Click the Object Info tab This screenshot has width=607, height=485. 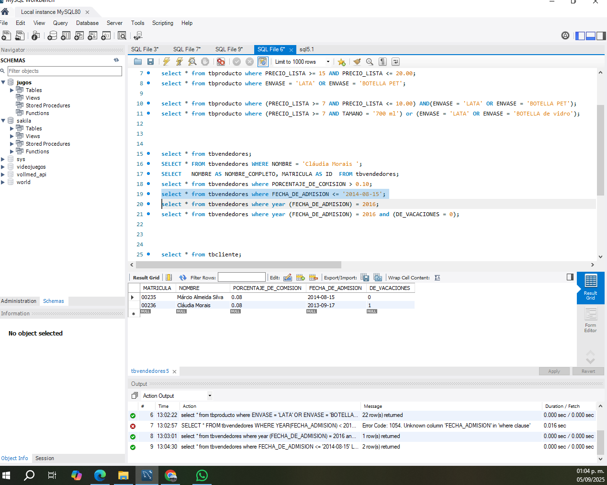tap(14, 458)
